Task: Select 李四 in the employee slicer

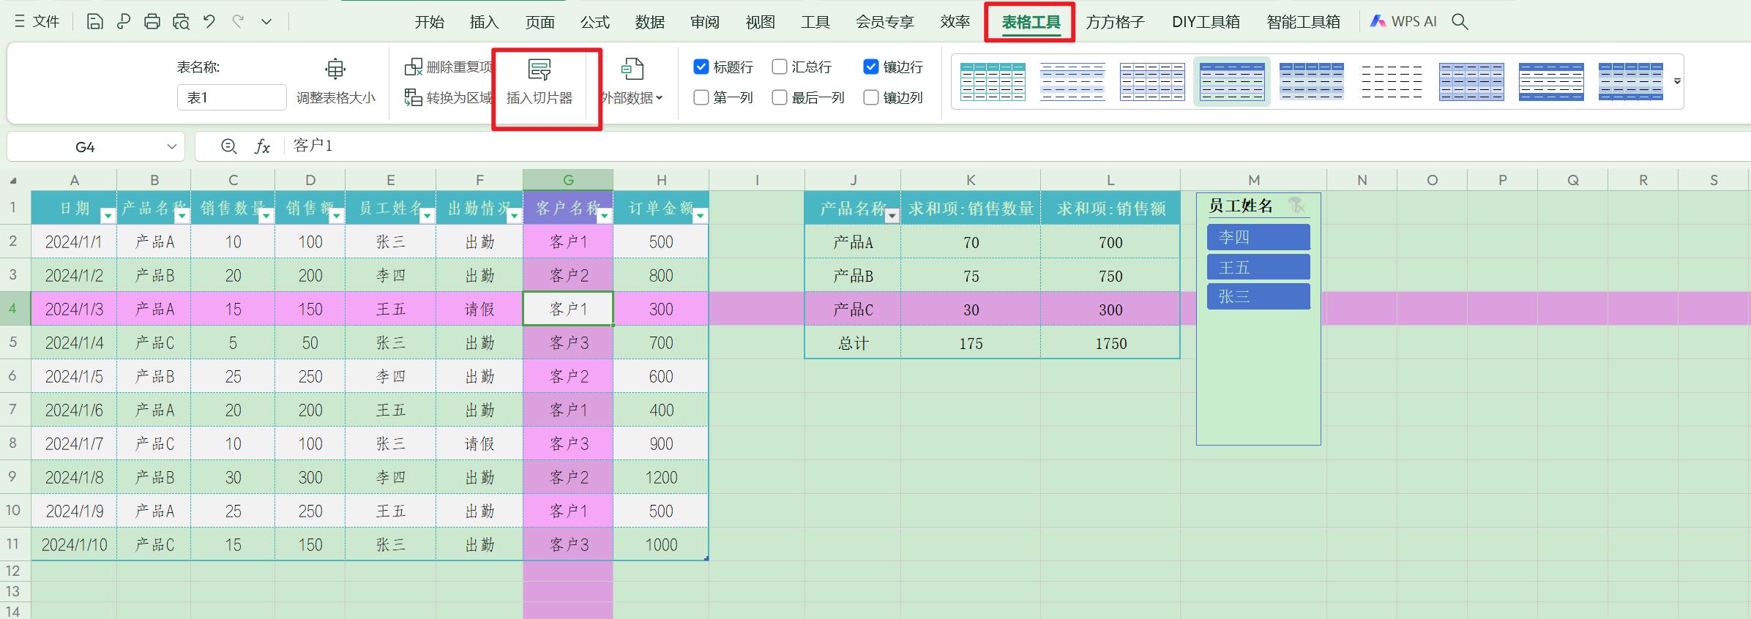Action: pyautogui.click(x=1258, y=238)
